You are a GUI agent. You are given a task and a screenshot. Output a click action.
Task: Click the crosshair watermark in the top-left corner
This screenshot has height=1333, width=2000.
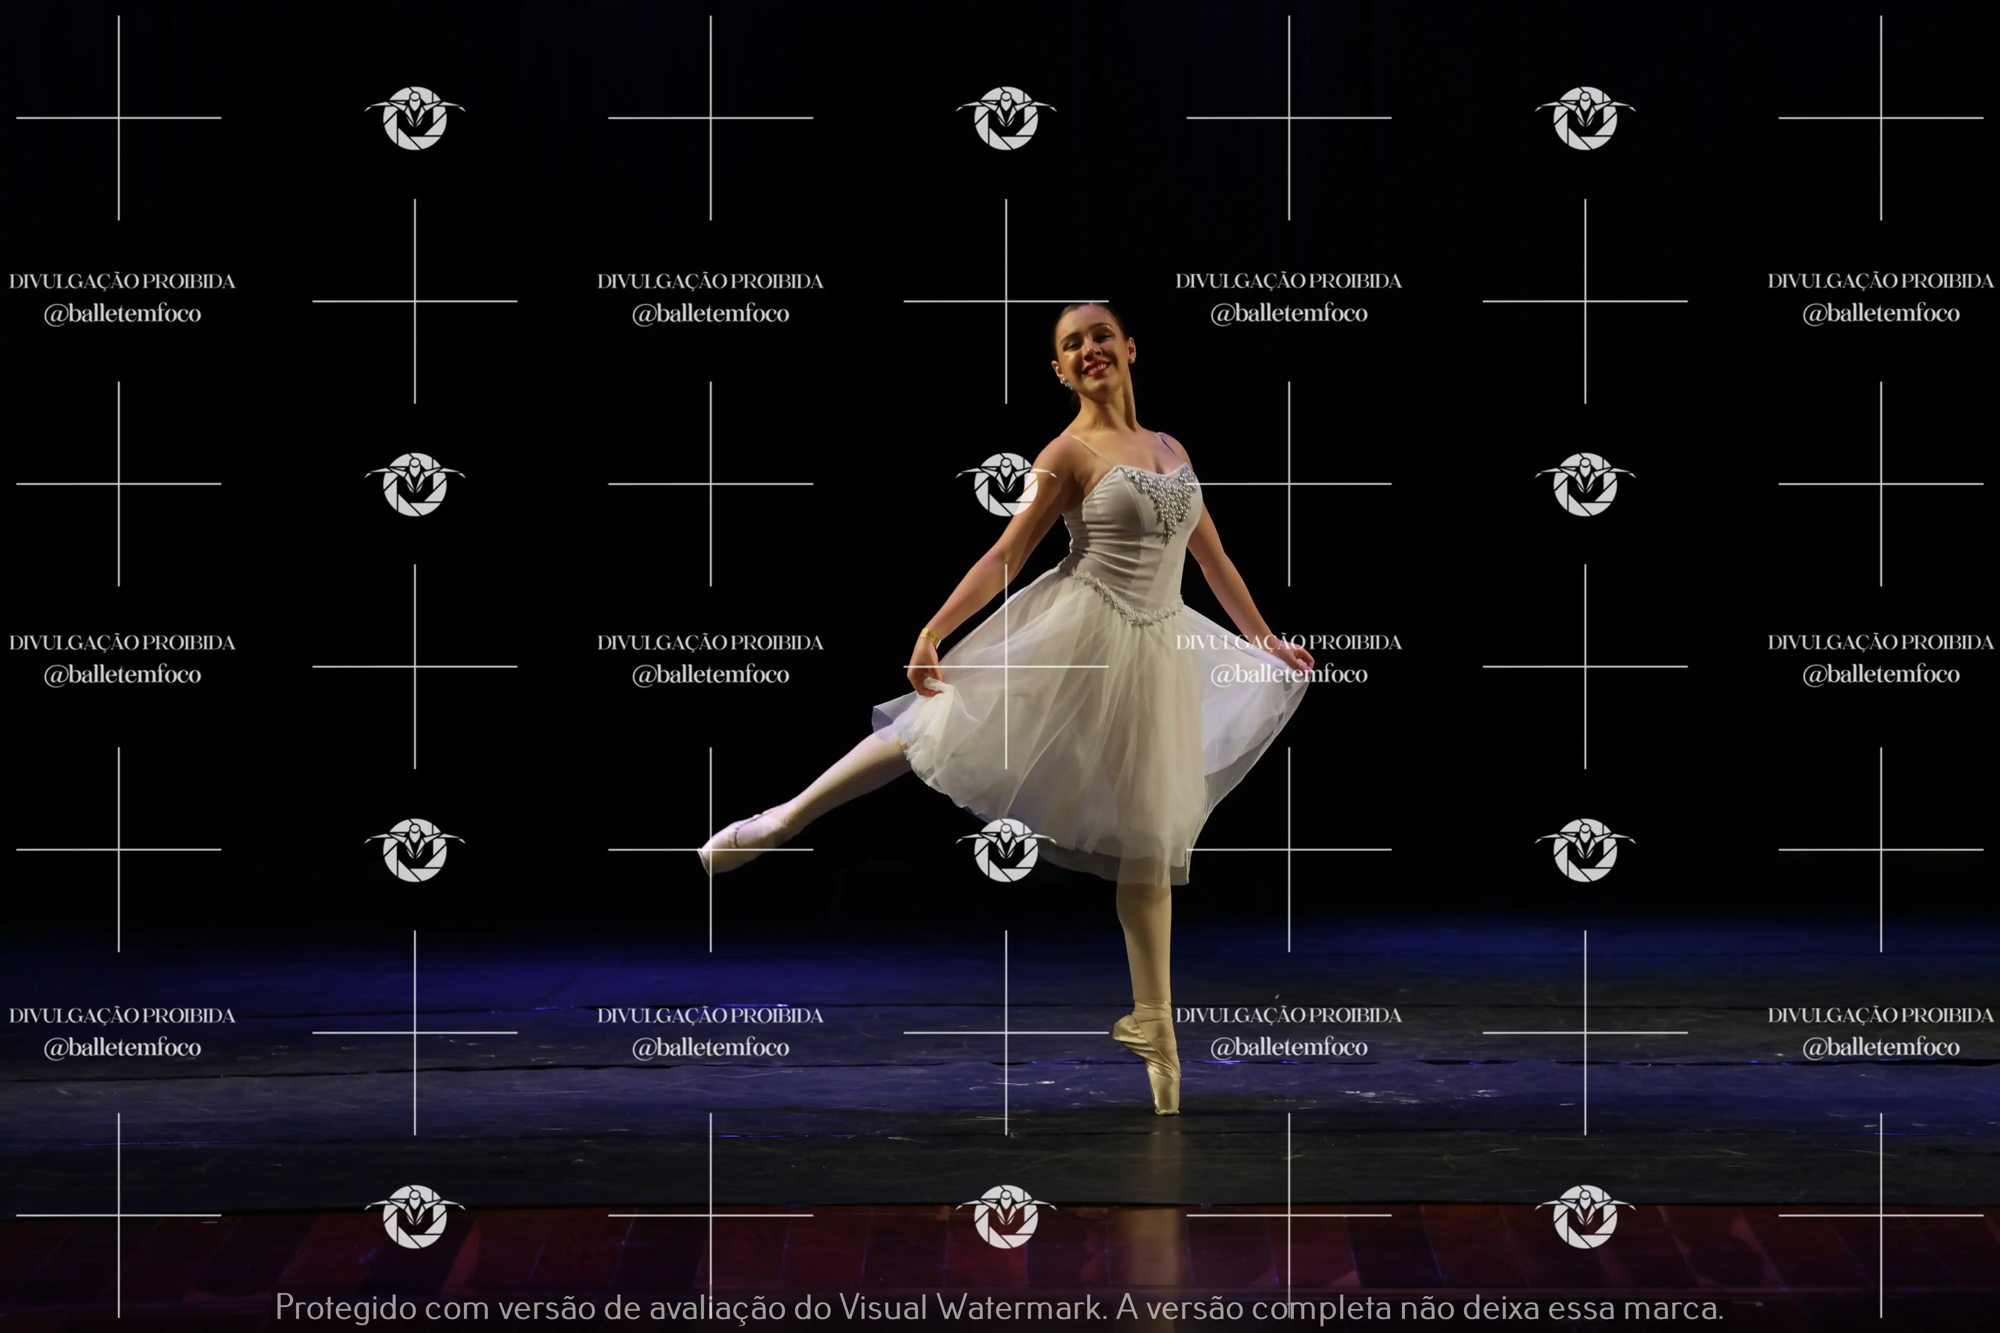[x=118, y=118]
